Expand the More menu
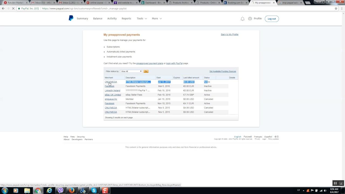The height and width of the screenshot is (194, 345). click(157, 19)
